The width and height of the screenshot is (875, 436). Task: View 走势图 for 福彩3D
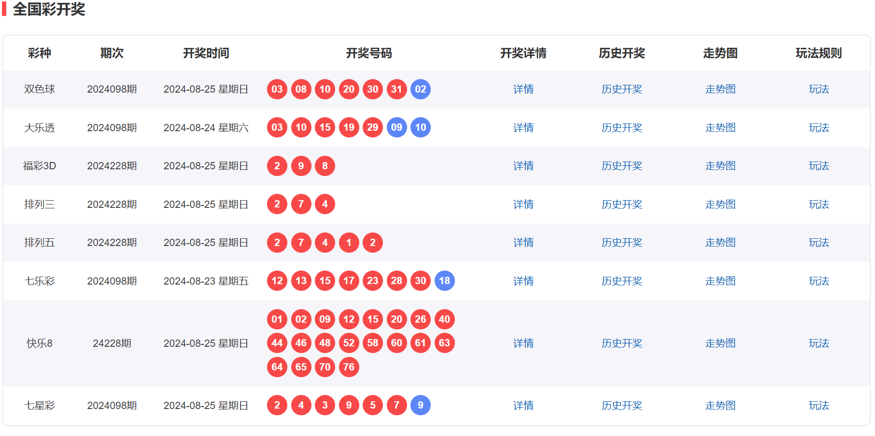[x=720, y=166]
